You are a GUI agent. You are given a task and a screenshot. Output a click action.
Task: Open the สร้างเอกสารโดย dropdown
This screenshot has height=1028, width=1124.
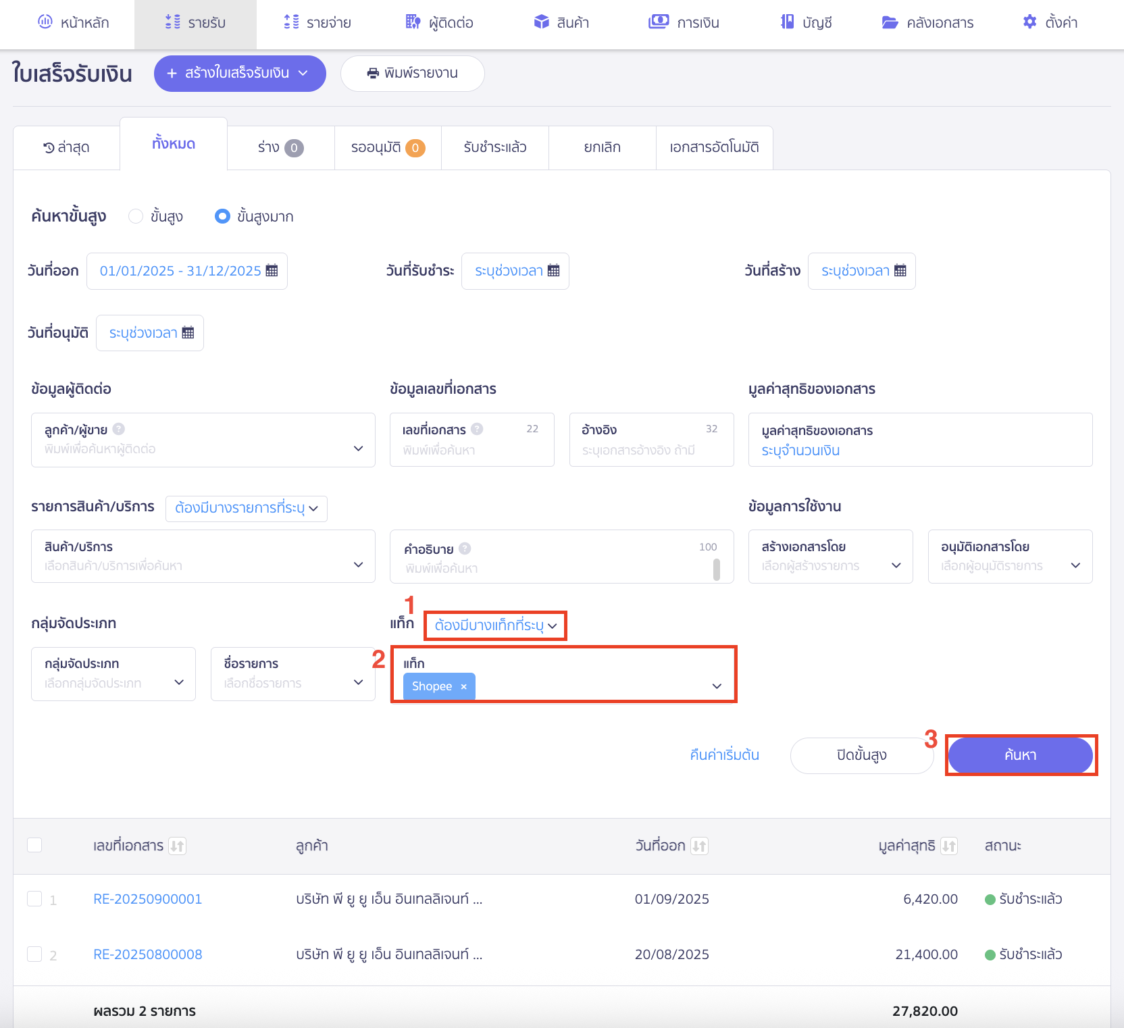point(830,557)
